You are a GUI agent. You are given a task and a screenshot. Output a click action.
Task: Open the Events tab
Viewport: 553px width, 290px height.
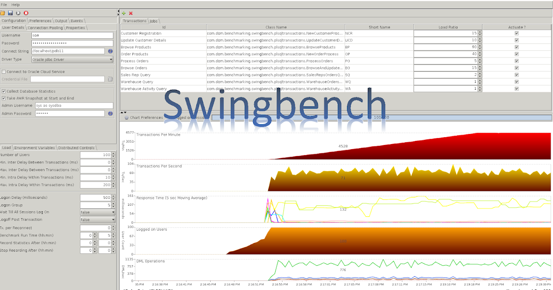pos(76,21)
